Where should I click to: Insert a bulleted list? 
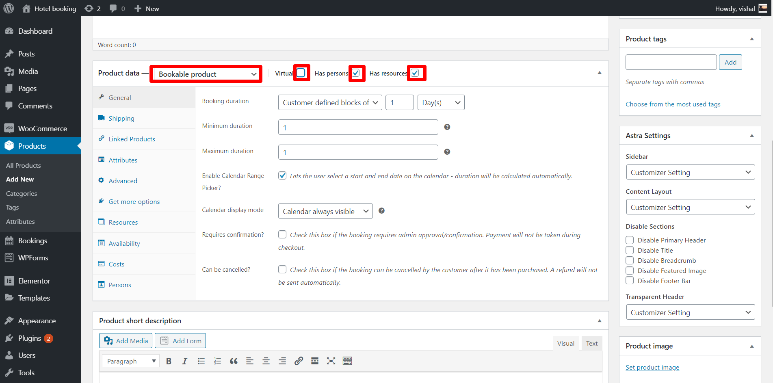pyautogui.click(x=201, y=361)
